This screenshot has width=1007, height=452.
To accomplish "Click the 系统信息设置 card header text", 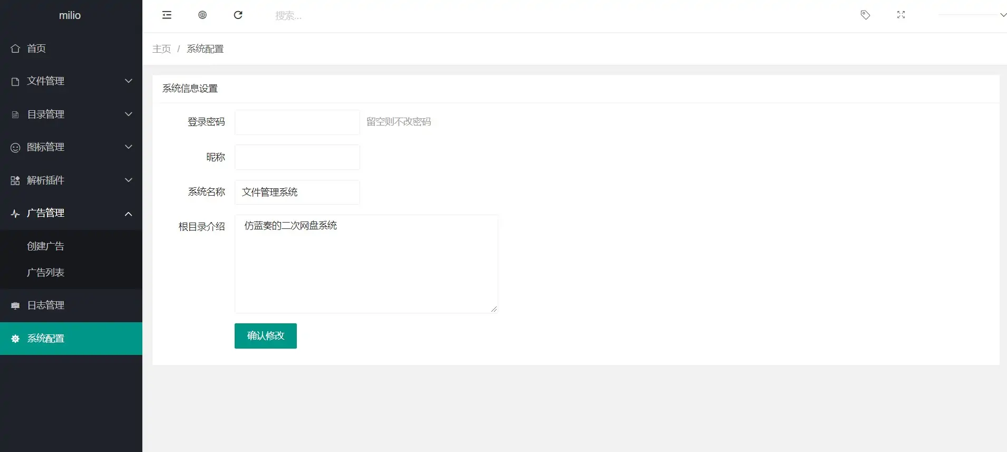I will [190, 89].
